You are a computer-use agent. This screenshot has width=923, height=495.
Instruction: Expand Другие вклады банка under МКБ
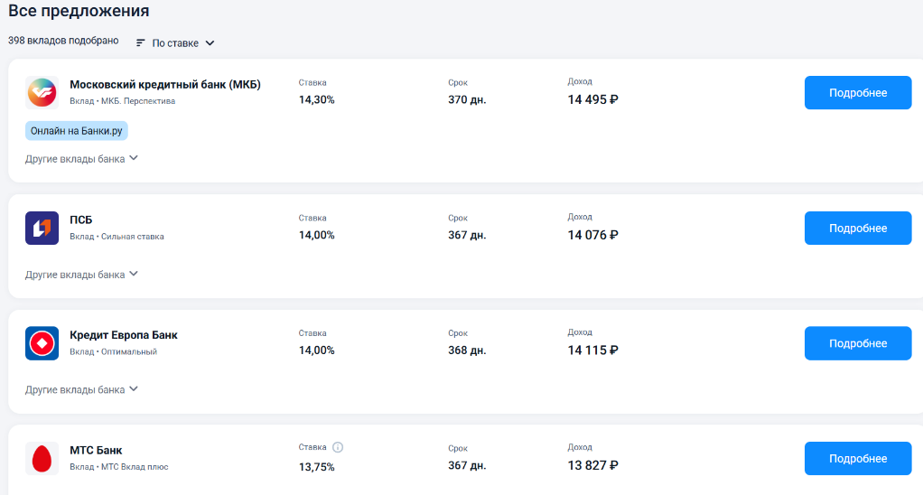81,158
